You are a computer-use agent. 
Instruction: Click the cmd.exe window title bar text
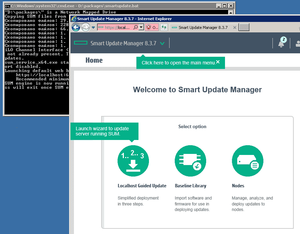(75, 6)
